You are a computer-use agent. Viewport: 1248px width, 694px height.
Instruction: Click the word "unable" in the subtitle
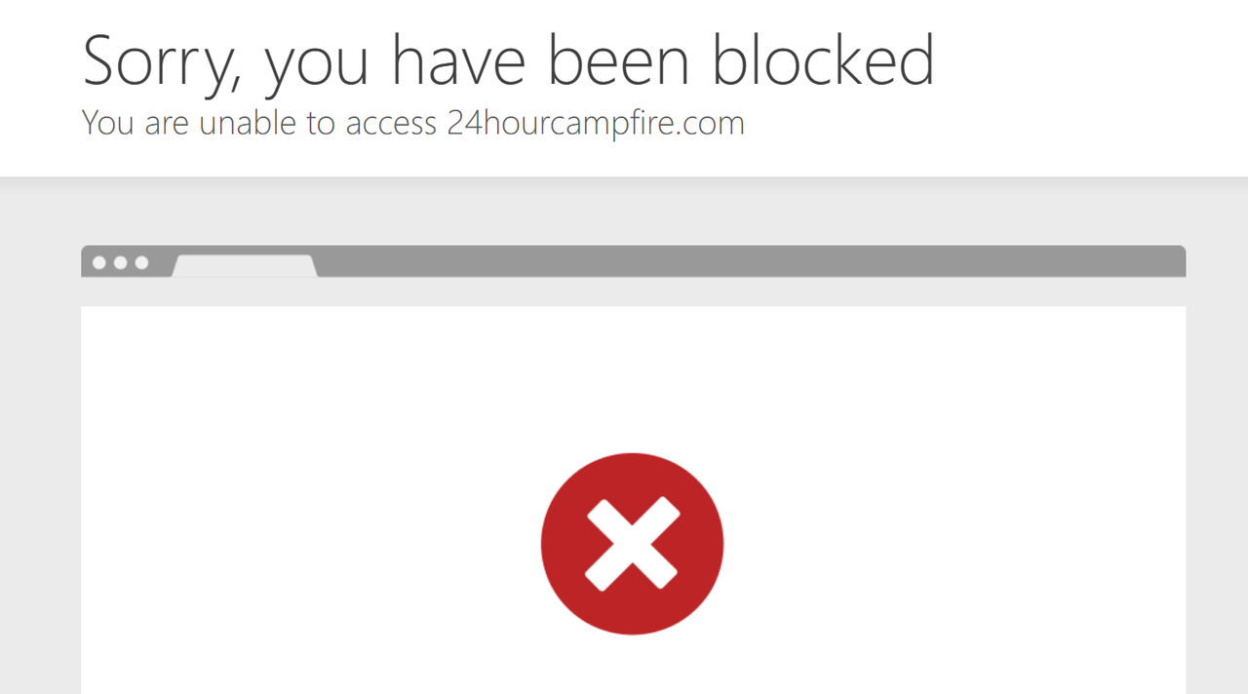243,123
